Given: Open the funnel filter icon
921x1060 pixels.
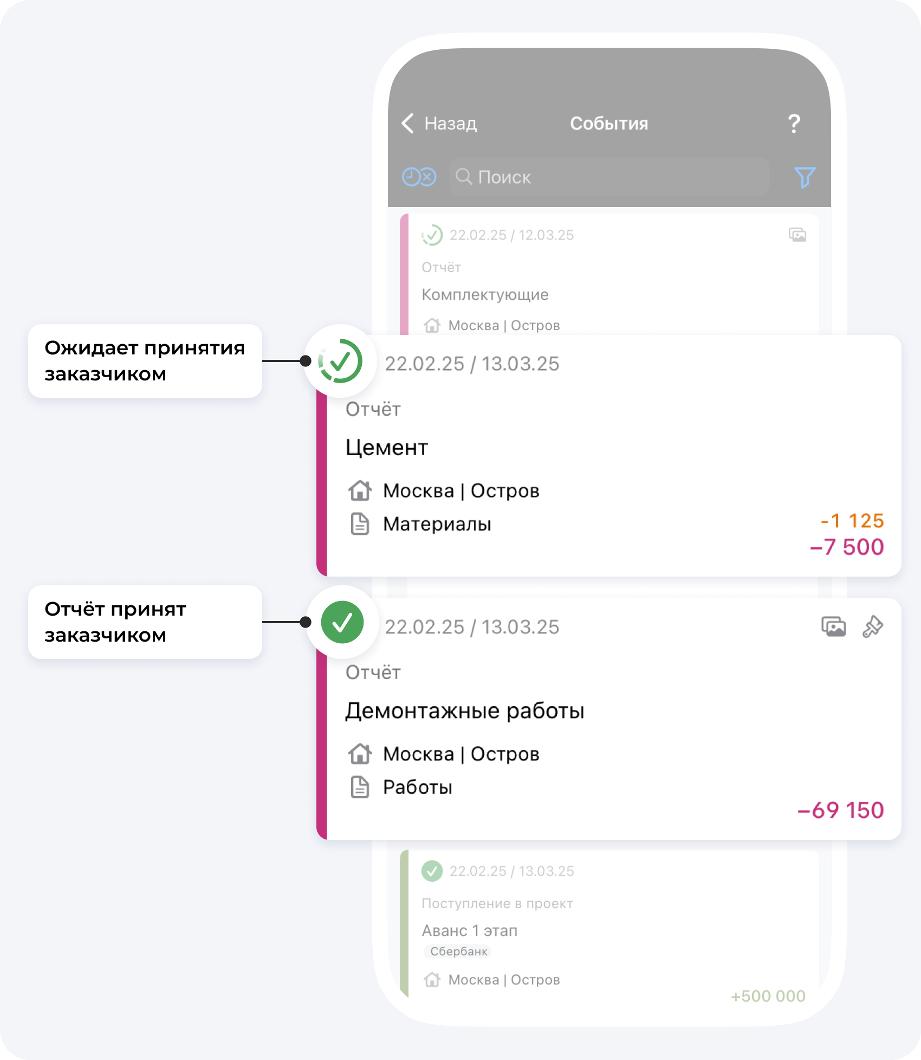Looking at the screenshot, I should pos(805,177).
